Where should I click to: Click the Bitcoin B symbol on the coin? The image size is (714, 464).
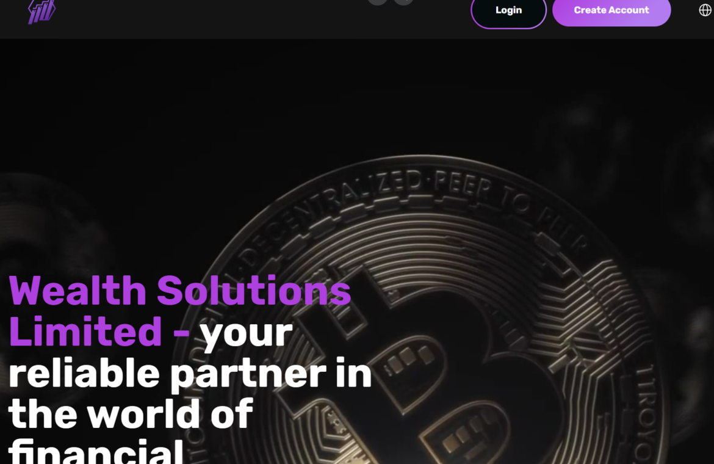pos(424,364)
